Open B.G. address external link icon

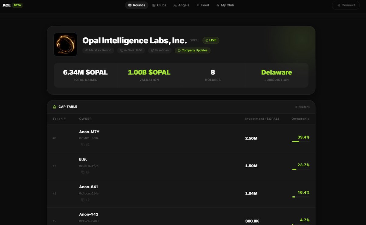pos(88,172)
